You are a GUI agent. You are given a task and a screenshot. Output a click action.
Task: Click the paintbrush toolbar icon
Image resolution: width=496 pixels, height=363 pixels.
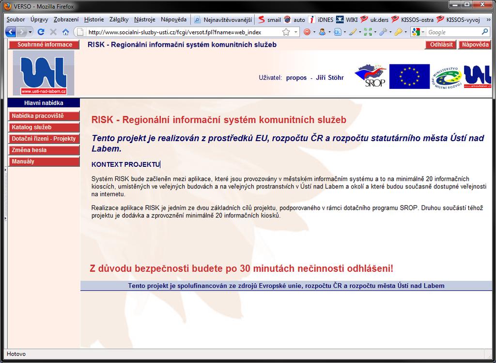tap(353, 32)
